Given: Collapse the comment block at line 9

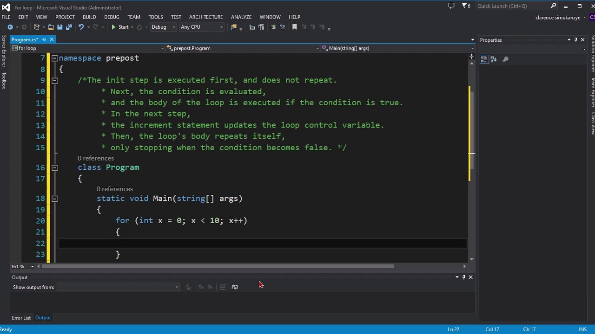Looking at the screenshot, I should [x=54, y=81].
